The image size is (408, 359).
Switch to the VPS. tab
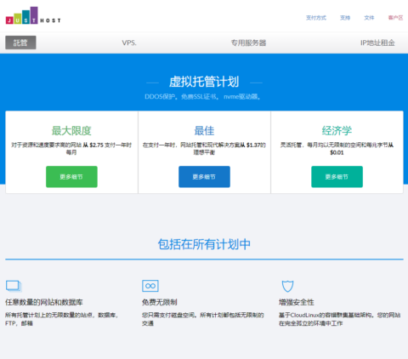129,43
